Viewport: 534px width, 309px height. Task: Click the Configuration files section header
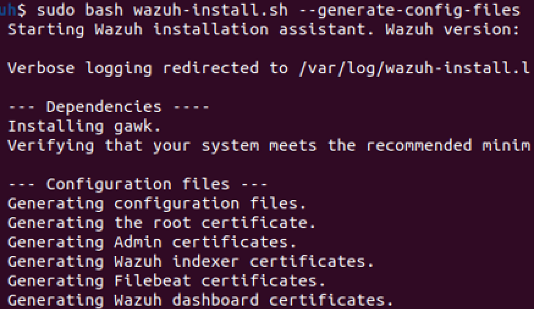(137, 184)
